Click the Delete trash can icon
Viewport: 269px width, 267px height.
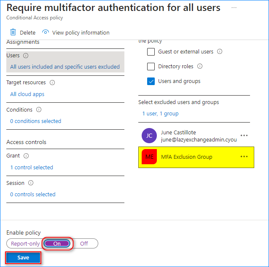pyautogui.click(x=13, y=32)
